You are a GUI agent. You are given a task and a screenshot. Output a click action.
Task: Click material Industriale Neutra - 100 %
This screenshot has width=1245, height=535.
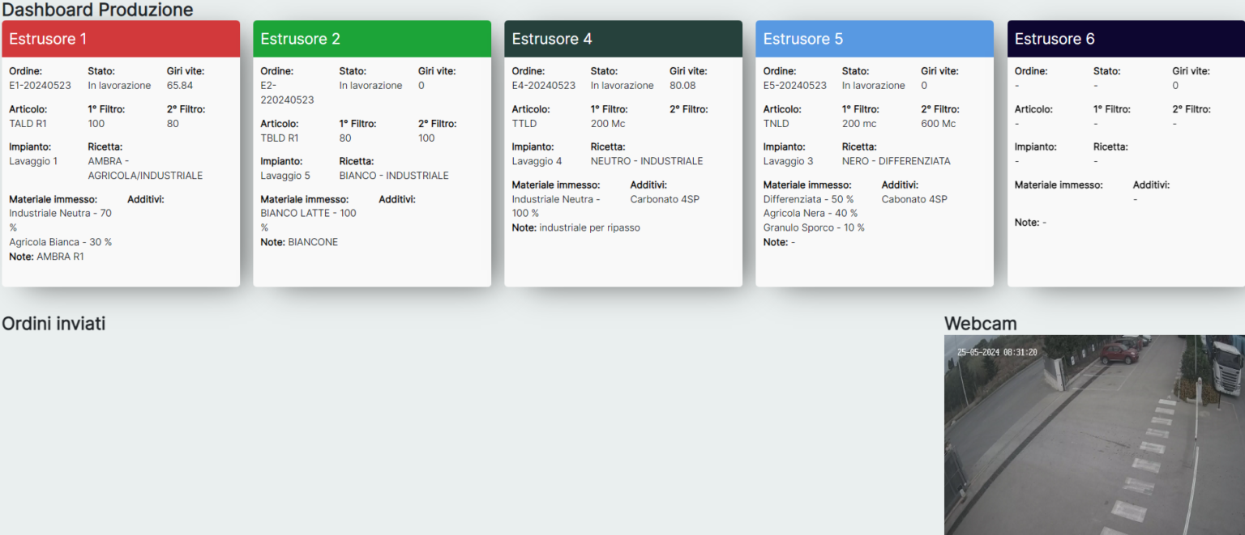click(557, 206)
